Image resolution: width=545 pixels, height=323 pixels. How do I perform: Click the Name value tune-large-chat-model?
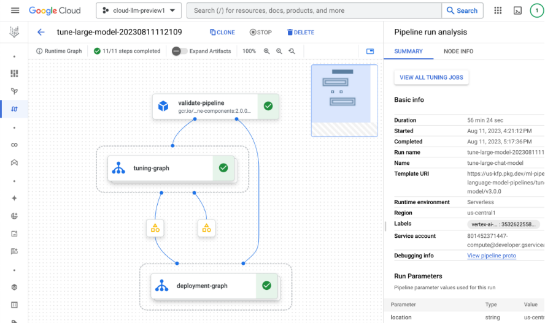coord(495,163)
